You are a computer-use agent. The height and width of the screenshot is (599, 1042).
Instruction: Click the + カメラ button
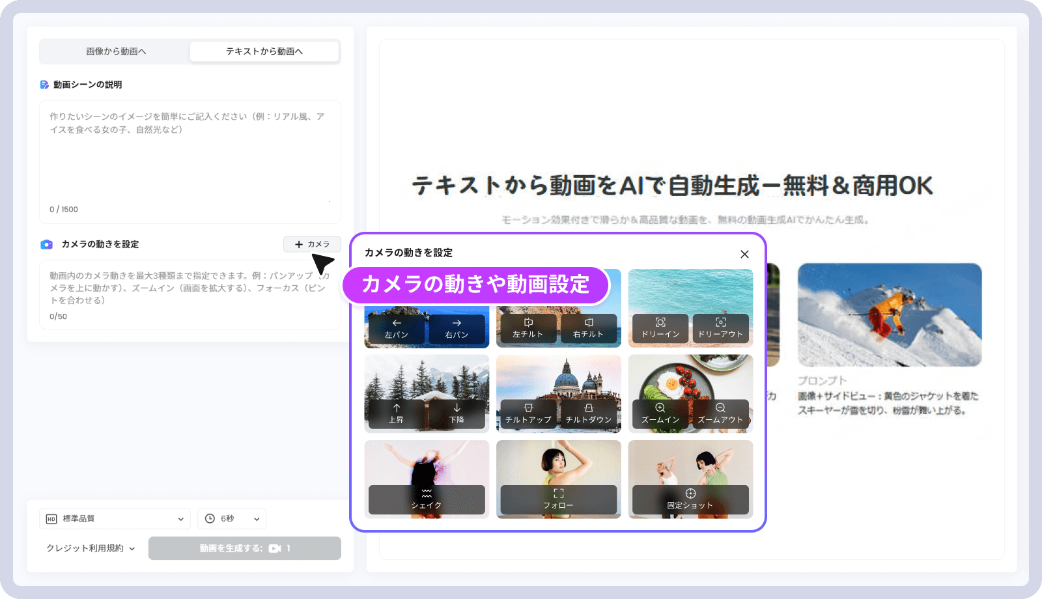coord(312,244)
